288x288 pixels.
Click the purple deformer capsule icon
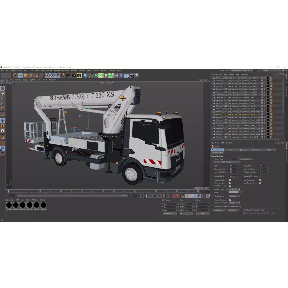pos(121,75)
